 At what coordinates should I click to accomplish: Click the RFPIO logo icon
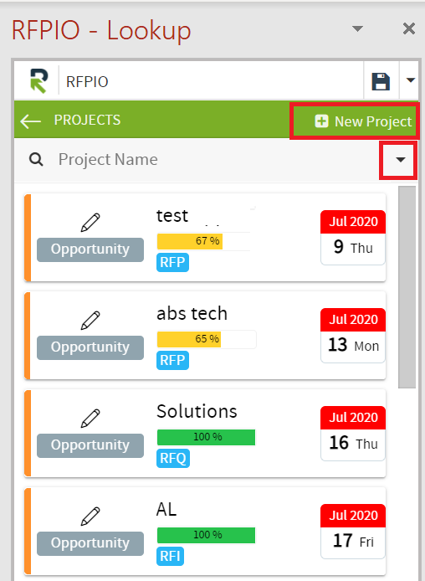point(38,80)
